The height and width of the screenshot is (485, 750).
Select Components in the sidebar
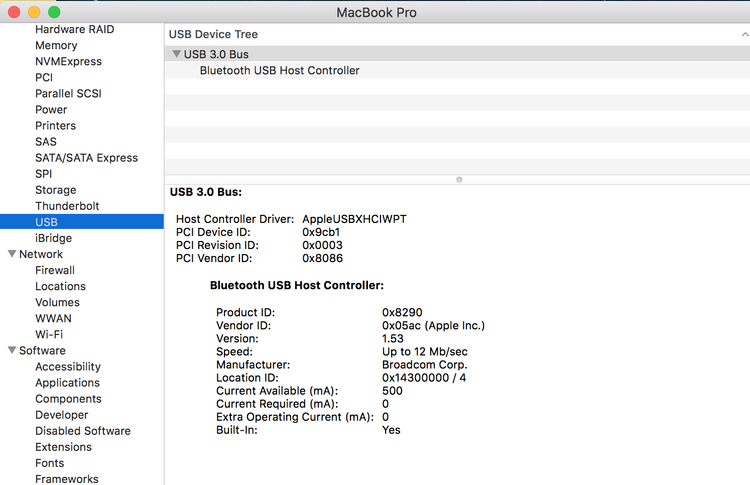point(68,399)
